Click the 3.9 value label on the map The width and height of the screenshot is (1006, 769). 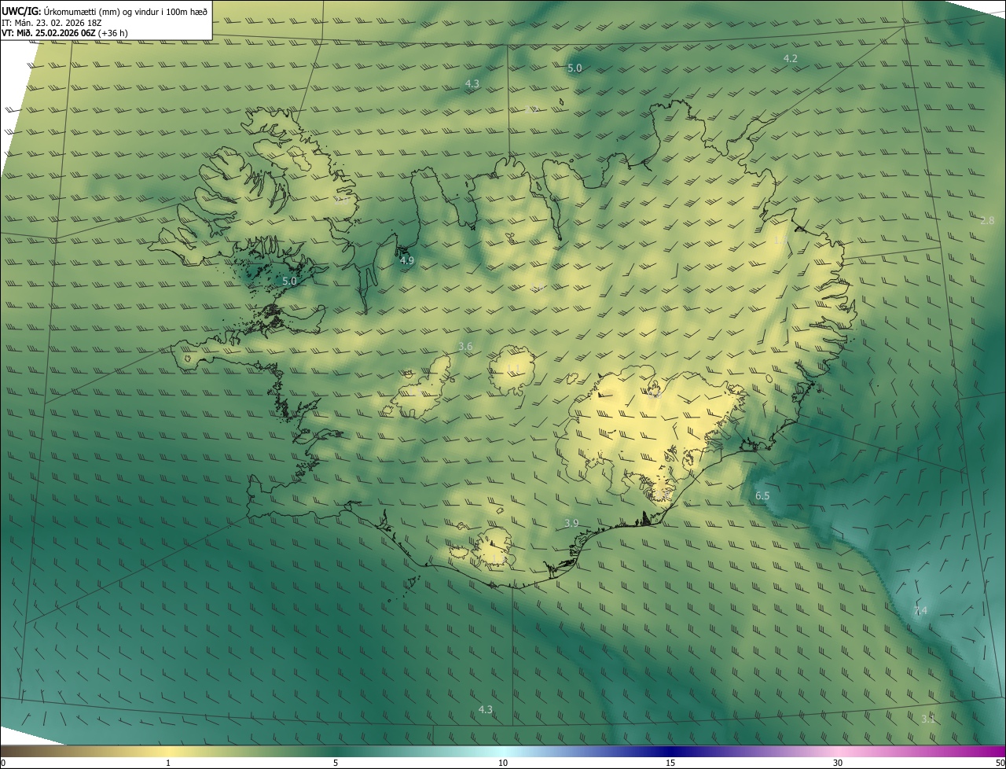[x=571, y=524]
